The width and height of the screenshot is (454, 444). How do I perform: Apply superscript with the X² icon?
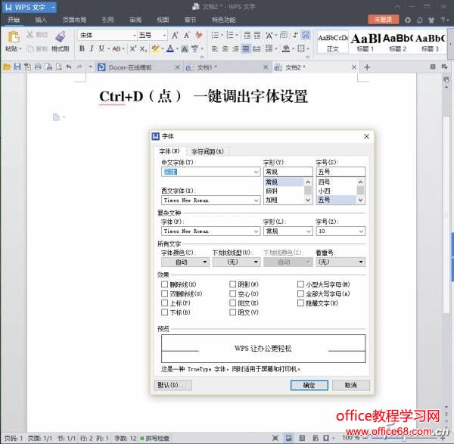[132, 48]
